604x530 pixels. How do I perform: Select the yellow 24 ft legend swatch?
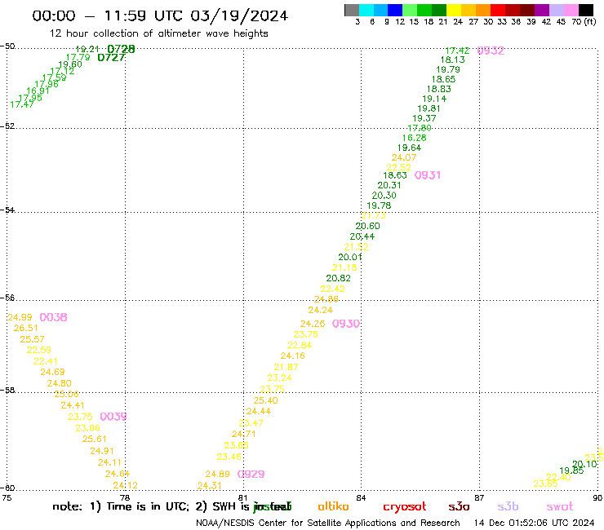point(454,10)
